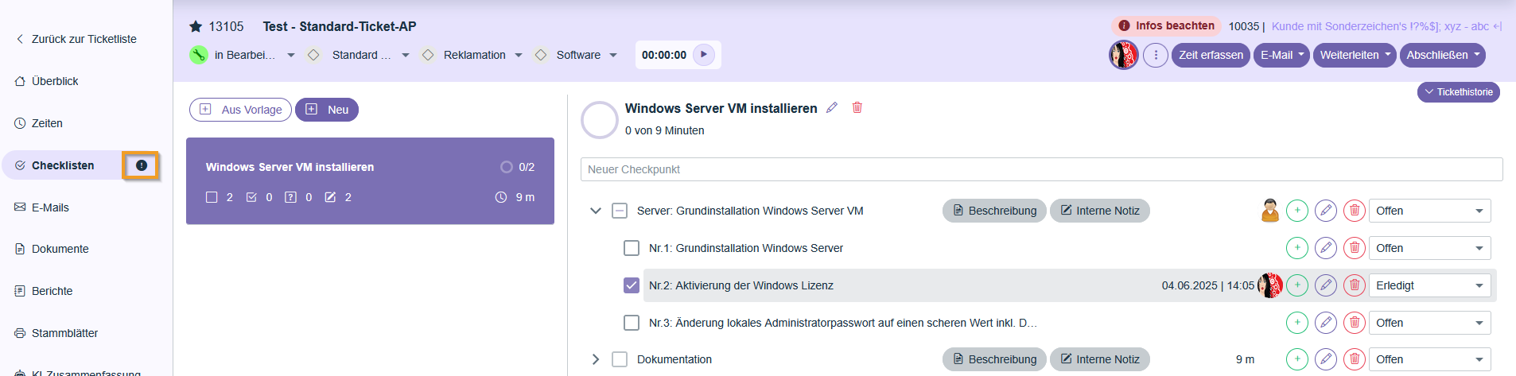
Task: Open the Zeiten section in sidebar
Action: [x=47, y=123]
